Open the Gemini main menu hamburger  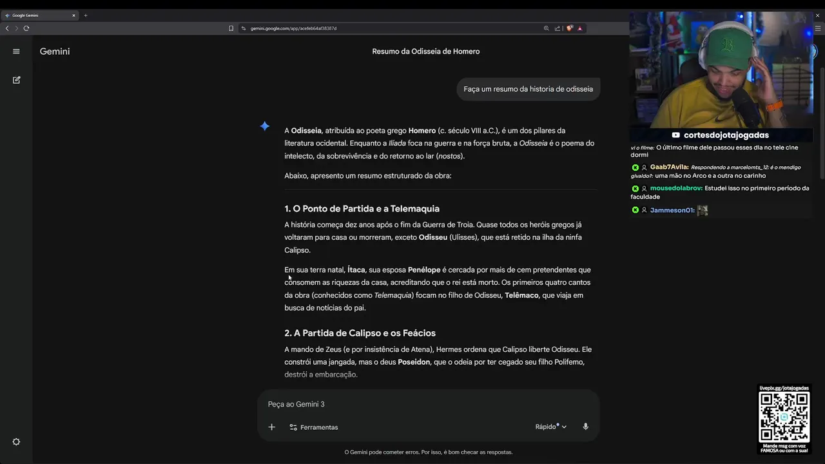16,52
